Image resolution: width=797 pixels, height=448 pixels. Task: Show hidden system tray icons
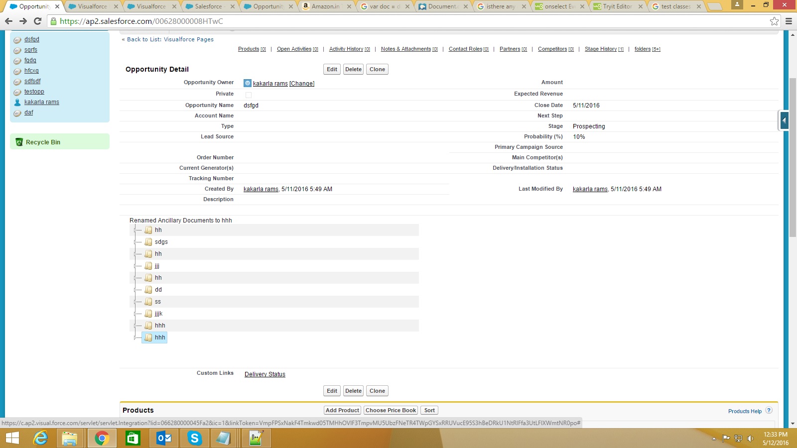point(714,439)
